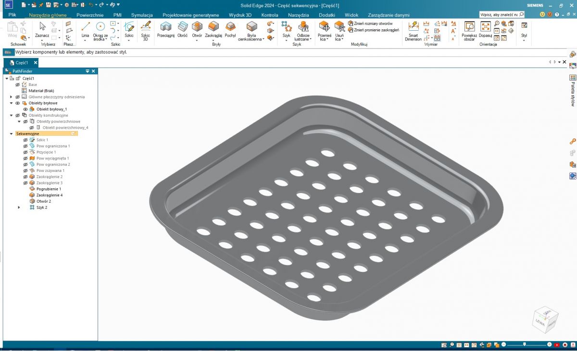Open the PathFinder panel options dropdown
This screenshot has width=577, height=352.
[x=88, y=71]
